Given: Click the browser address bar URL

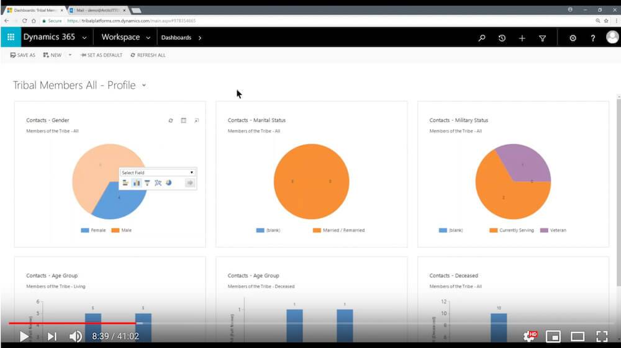Looking at the screenshot, I should tap(132, 20).
